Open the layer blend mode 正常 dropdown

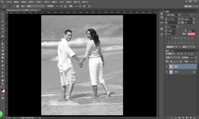[x=173, y=57]
